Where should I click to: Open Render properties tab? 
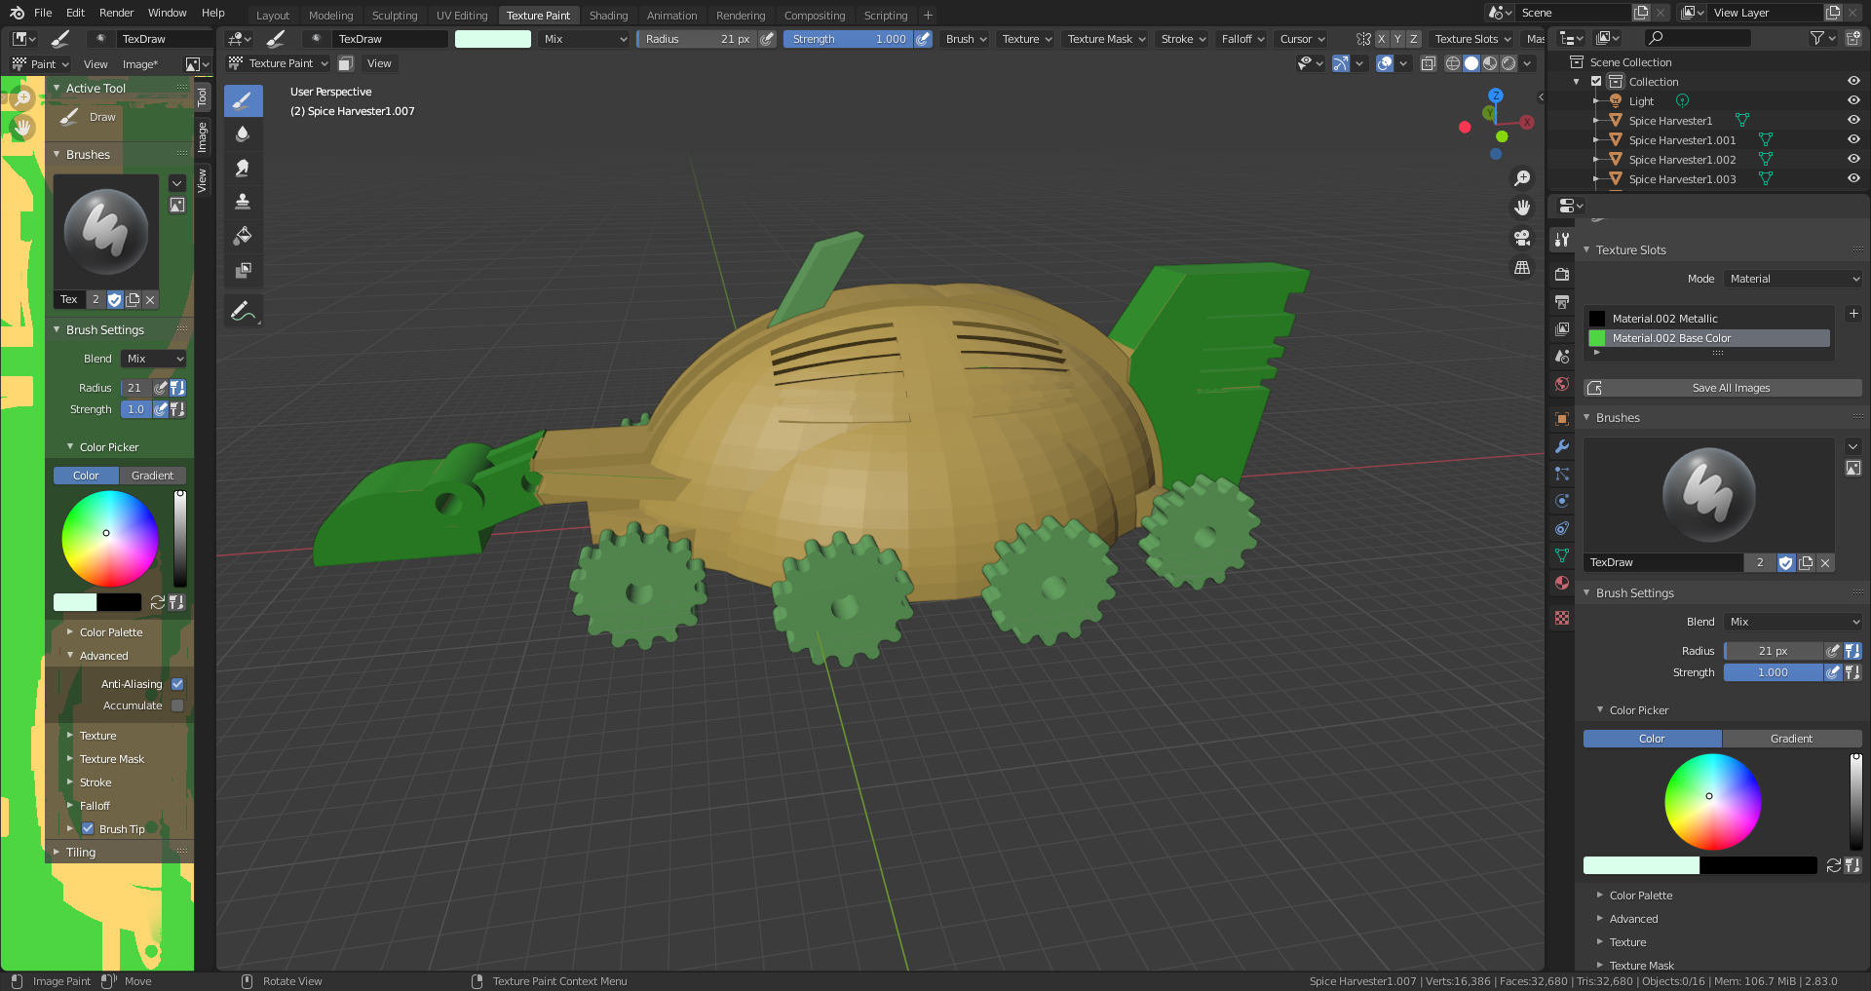1562,275
